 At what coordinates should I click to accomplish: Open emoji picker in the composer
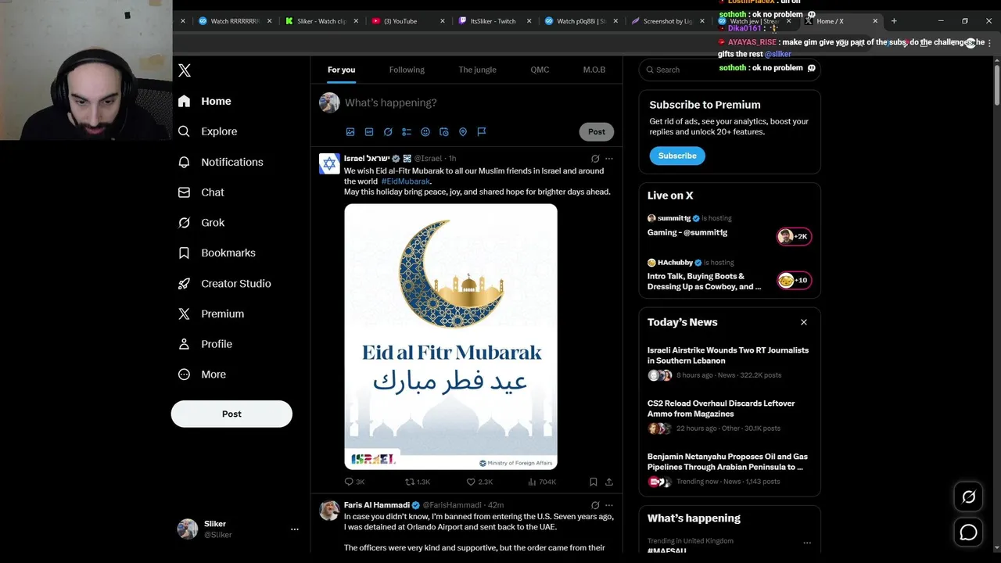tap(425, 132)
